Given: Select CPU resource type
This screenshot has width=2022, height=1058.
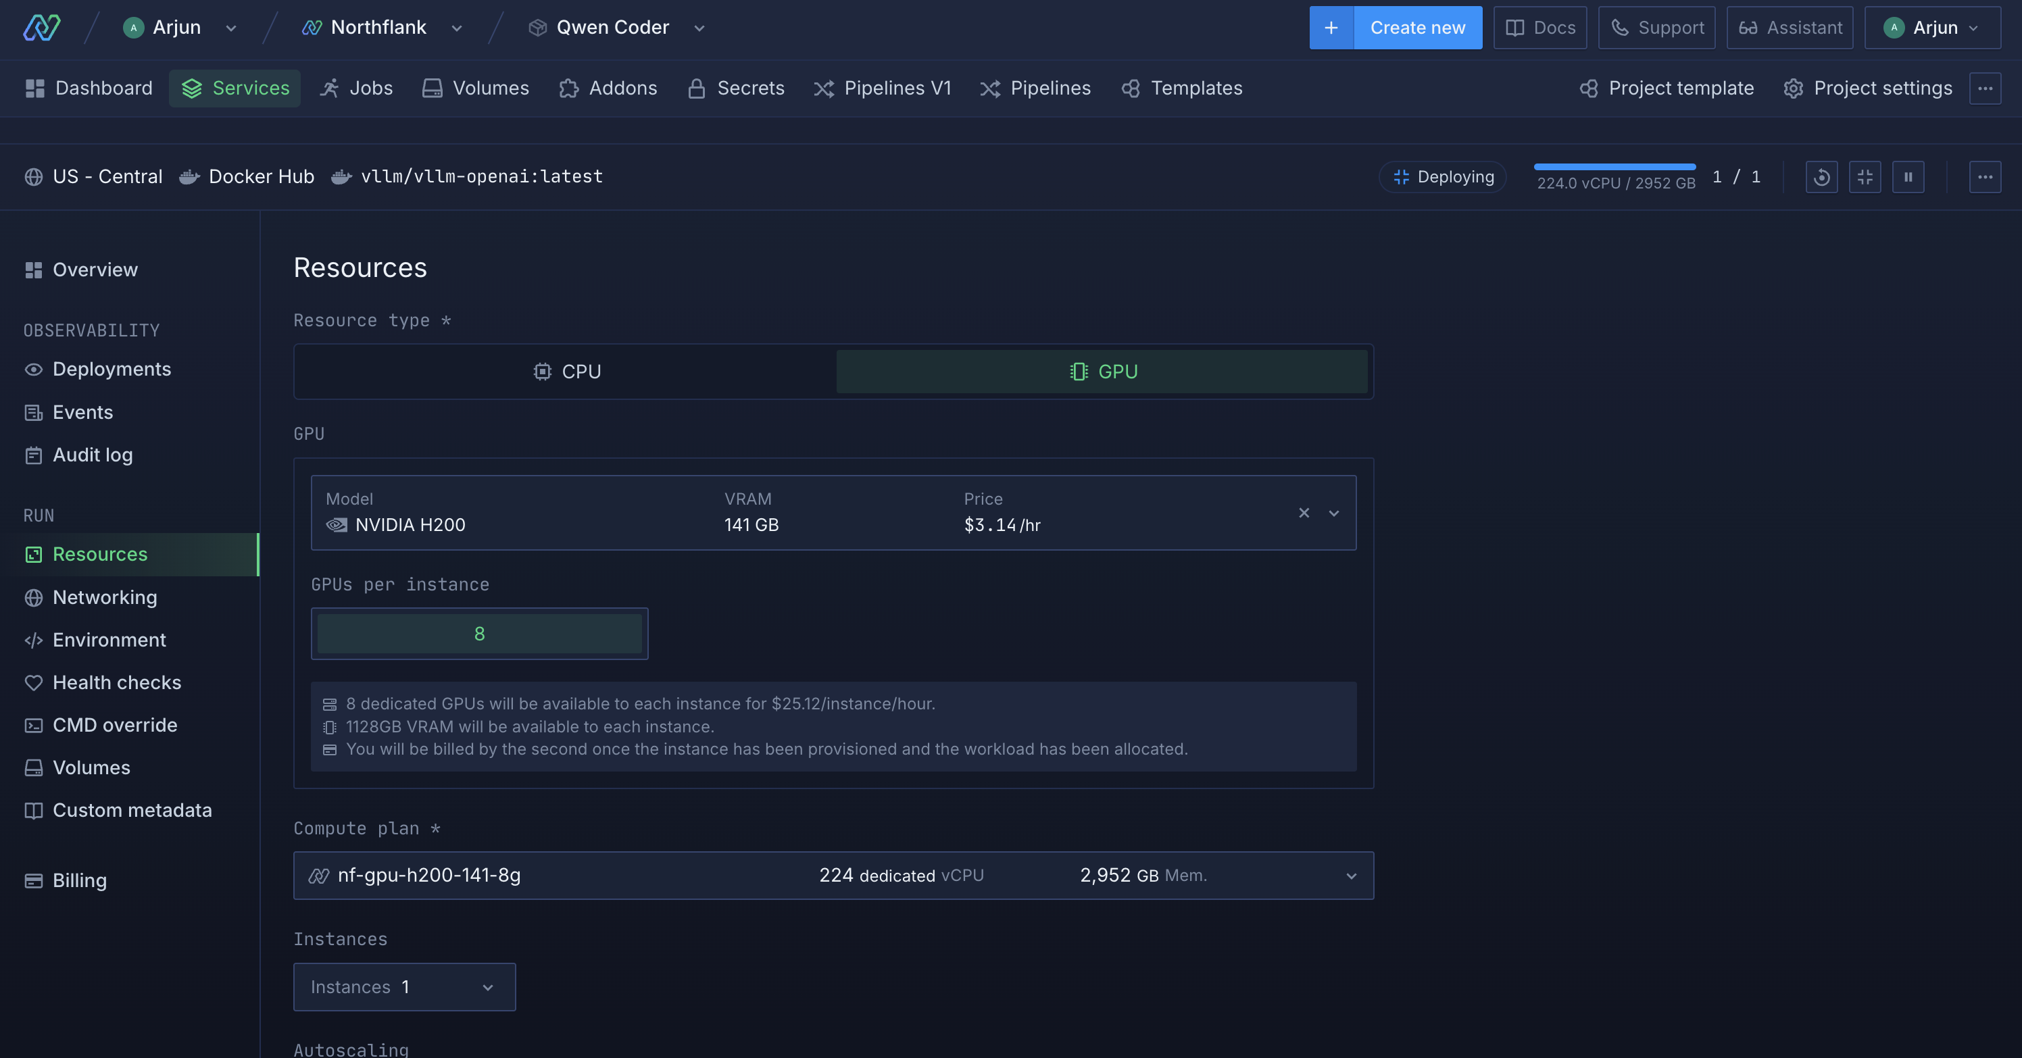Looking at the screenshot, I should (x=567, y=371).
